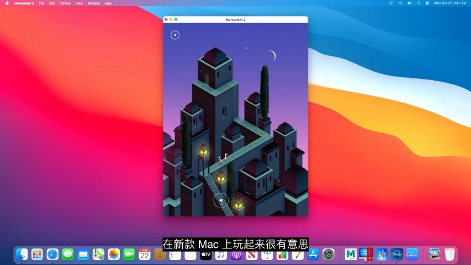Open the File menu
The height and width of the screenshot is (265, 471).
click(x=41, y=3)
